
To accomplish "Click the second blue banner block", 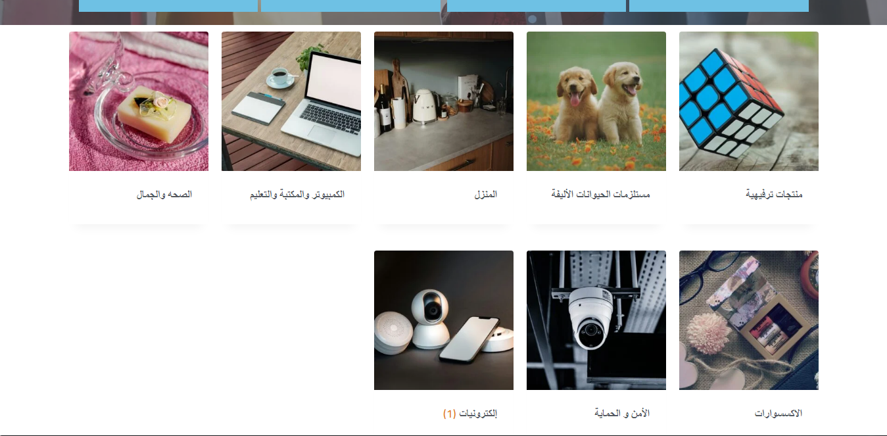I will pos(350,6).
